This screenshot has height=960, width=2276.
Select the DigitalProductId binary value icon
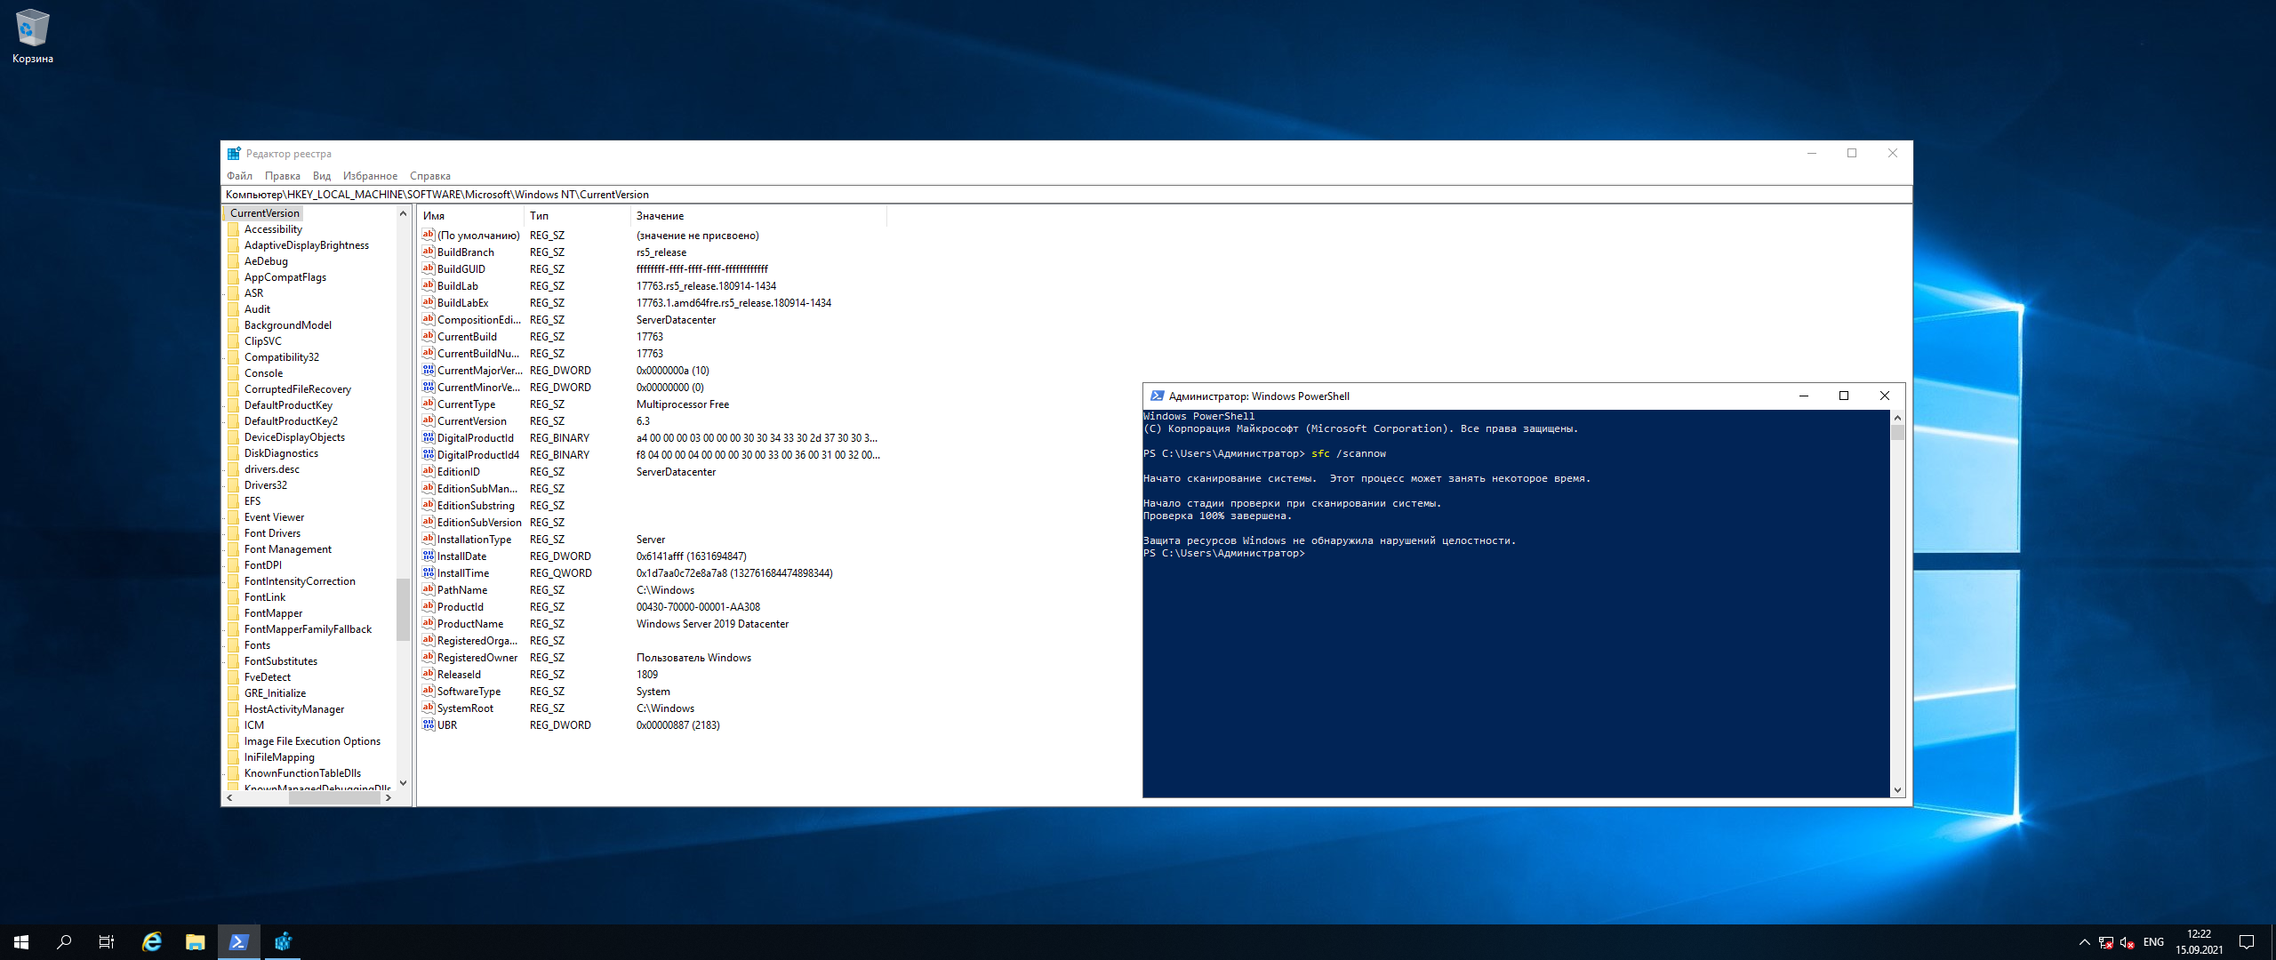(429, 437)
